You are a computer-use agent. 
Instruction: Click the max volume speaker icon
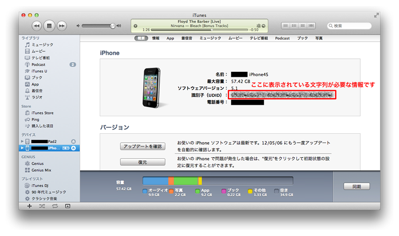tap(119, 26)
